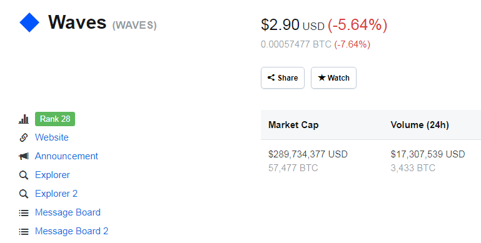Click the megaphone icon beside Announcement
The image size is (481, 243).
pos(24,156)
